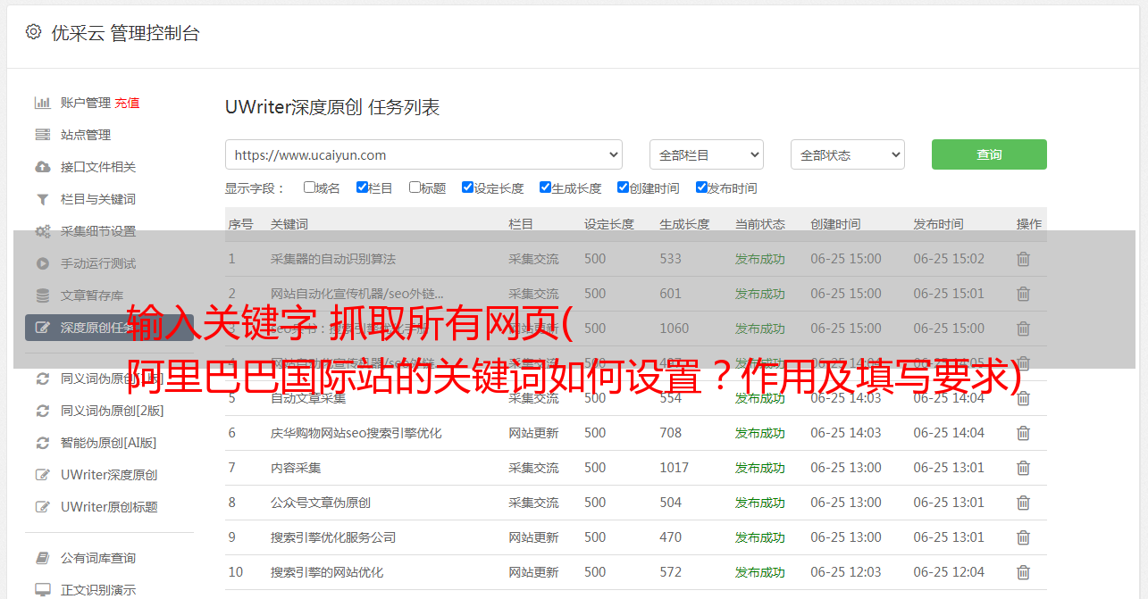Click 搜索引擎的网站优化 keyword cell
The height and width of the screenshot is (599, 1148).
coord(327,572)
